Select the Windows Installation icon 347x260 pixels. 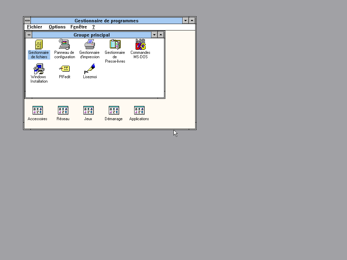click(39, 69)
